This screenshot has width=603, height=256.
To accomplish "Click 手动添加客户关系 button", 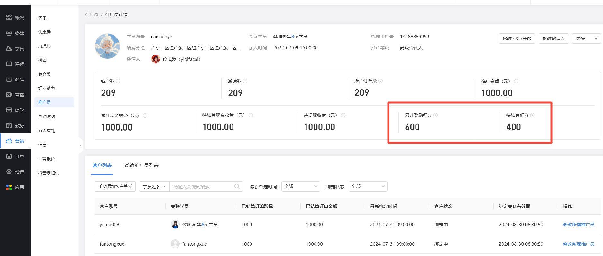I will [x=115, y=186].
